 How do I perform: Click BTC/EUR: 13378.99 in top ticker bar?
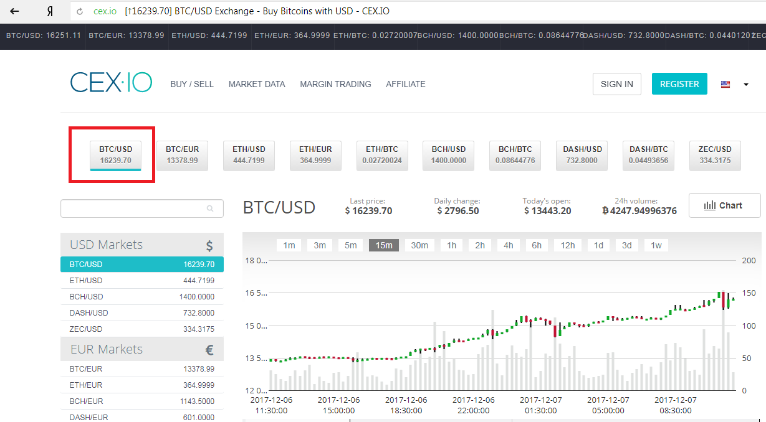tap(127, 35)
